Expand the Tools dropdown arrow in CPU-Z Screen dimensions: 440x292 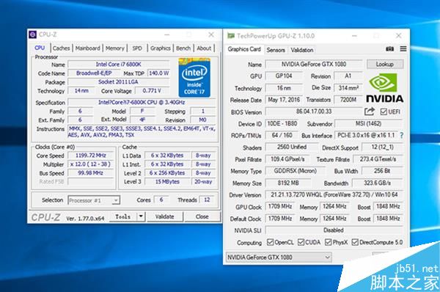click(141, 216)
